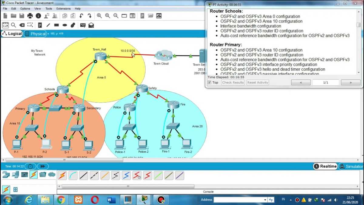Select the Serial DCE cable with clock

click(x=137, y=176)
